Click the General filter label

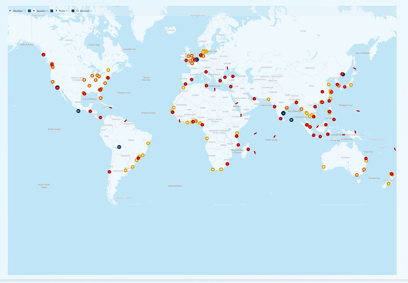(x=84, y=11)
